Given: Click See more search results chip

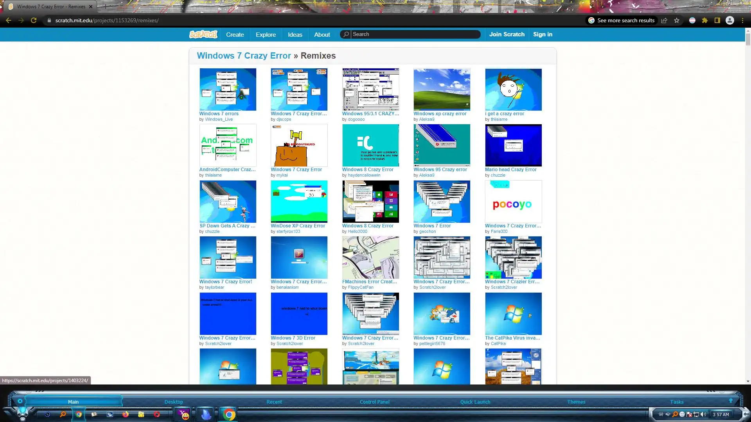Looking at the screenshot, I should [x=622, y=20].
